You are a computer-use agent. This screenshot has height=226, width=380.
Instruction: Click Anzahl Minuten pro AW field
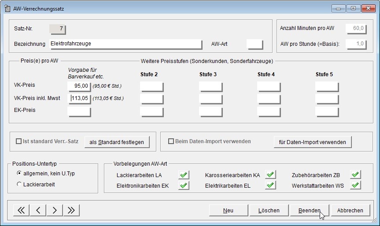pyautogui.click(x=356, y=29)
